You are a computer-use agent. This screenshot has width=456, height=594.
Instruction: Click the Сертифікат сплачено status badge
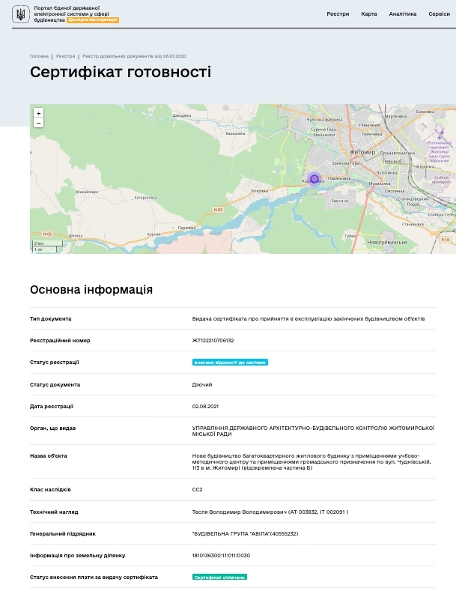[x=219, y=578]
